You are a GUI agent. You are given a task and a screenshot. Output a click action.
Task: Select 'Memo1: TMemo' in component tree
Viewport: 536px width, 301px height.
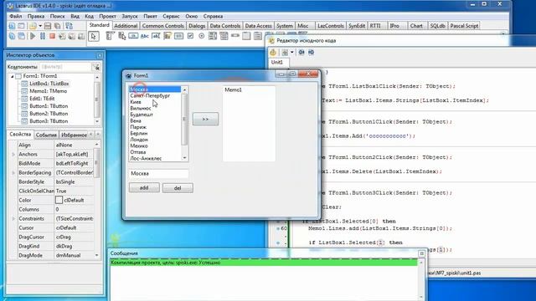point(49,91)
